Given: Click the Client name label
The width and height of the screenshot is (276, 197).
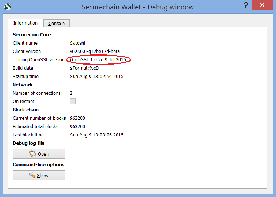Looking at the screenshot, I should (25, 43).
